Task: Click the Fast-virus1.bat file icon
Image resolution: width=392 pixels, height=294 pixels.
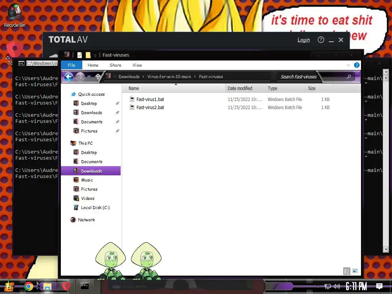Action: 132,99
